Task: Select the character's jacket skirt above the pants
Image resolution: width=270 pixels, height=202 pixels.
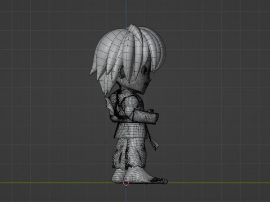Action: [x=131, y=130]
